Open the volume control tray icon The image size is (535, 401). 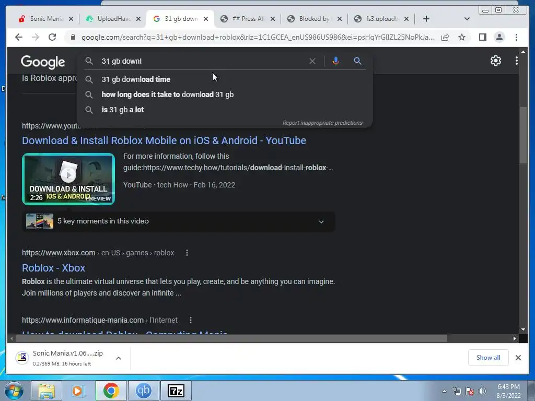(482, 391)
